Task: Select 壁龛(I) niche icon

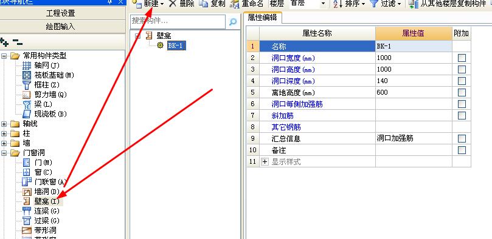Action: coord(27,201)
